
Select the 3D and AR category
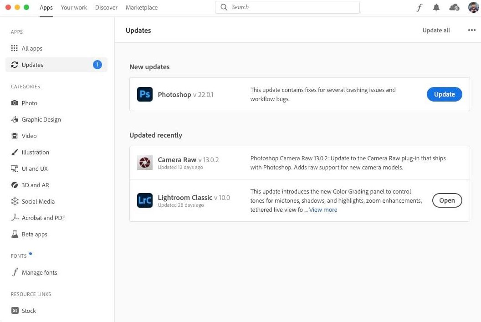point(35,185)
